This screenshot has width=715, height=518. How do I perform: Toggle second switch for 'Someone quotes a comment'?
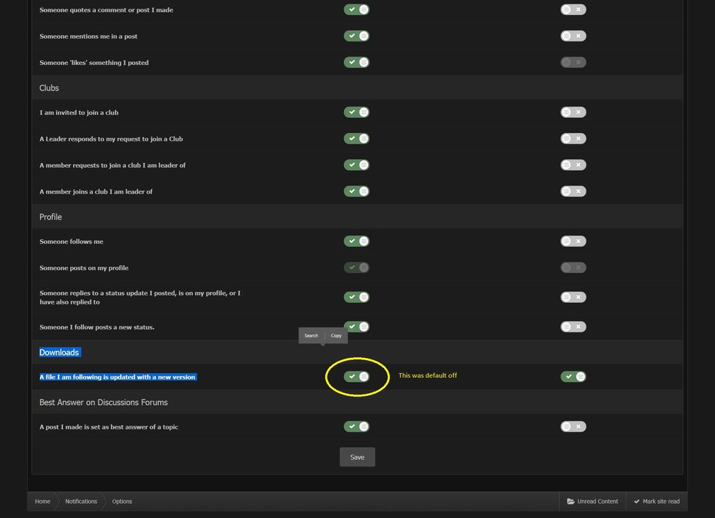(573, 9)
